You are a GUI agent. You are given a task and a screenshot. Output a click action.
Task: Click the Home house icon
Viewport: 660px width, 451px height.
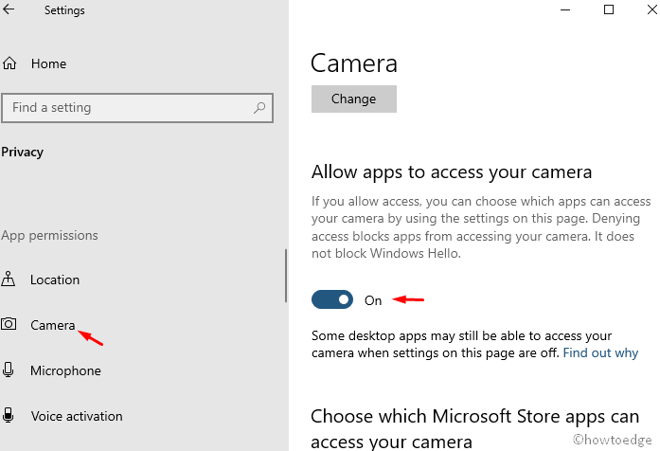(x=9, y=63)
